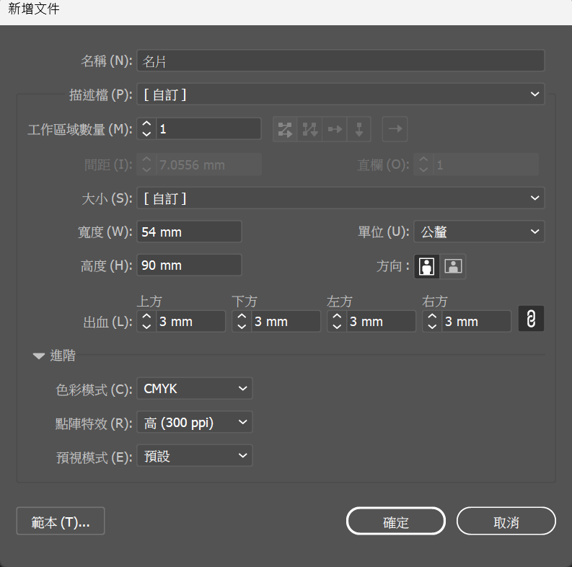
Task: Click the artboard count field showing 1
Action: [208, 129]
